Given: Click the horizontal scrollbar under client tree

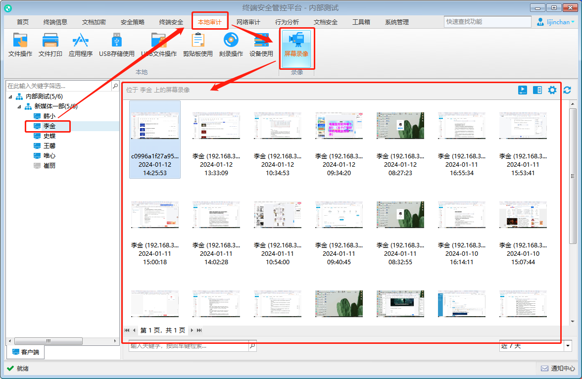Looking at the screenshot, I should pos(48,341).
